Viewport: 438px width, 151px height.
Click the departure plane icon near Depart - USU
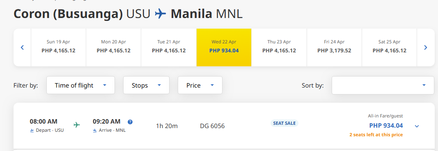click(32, 130)
